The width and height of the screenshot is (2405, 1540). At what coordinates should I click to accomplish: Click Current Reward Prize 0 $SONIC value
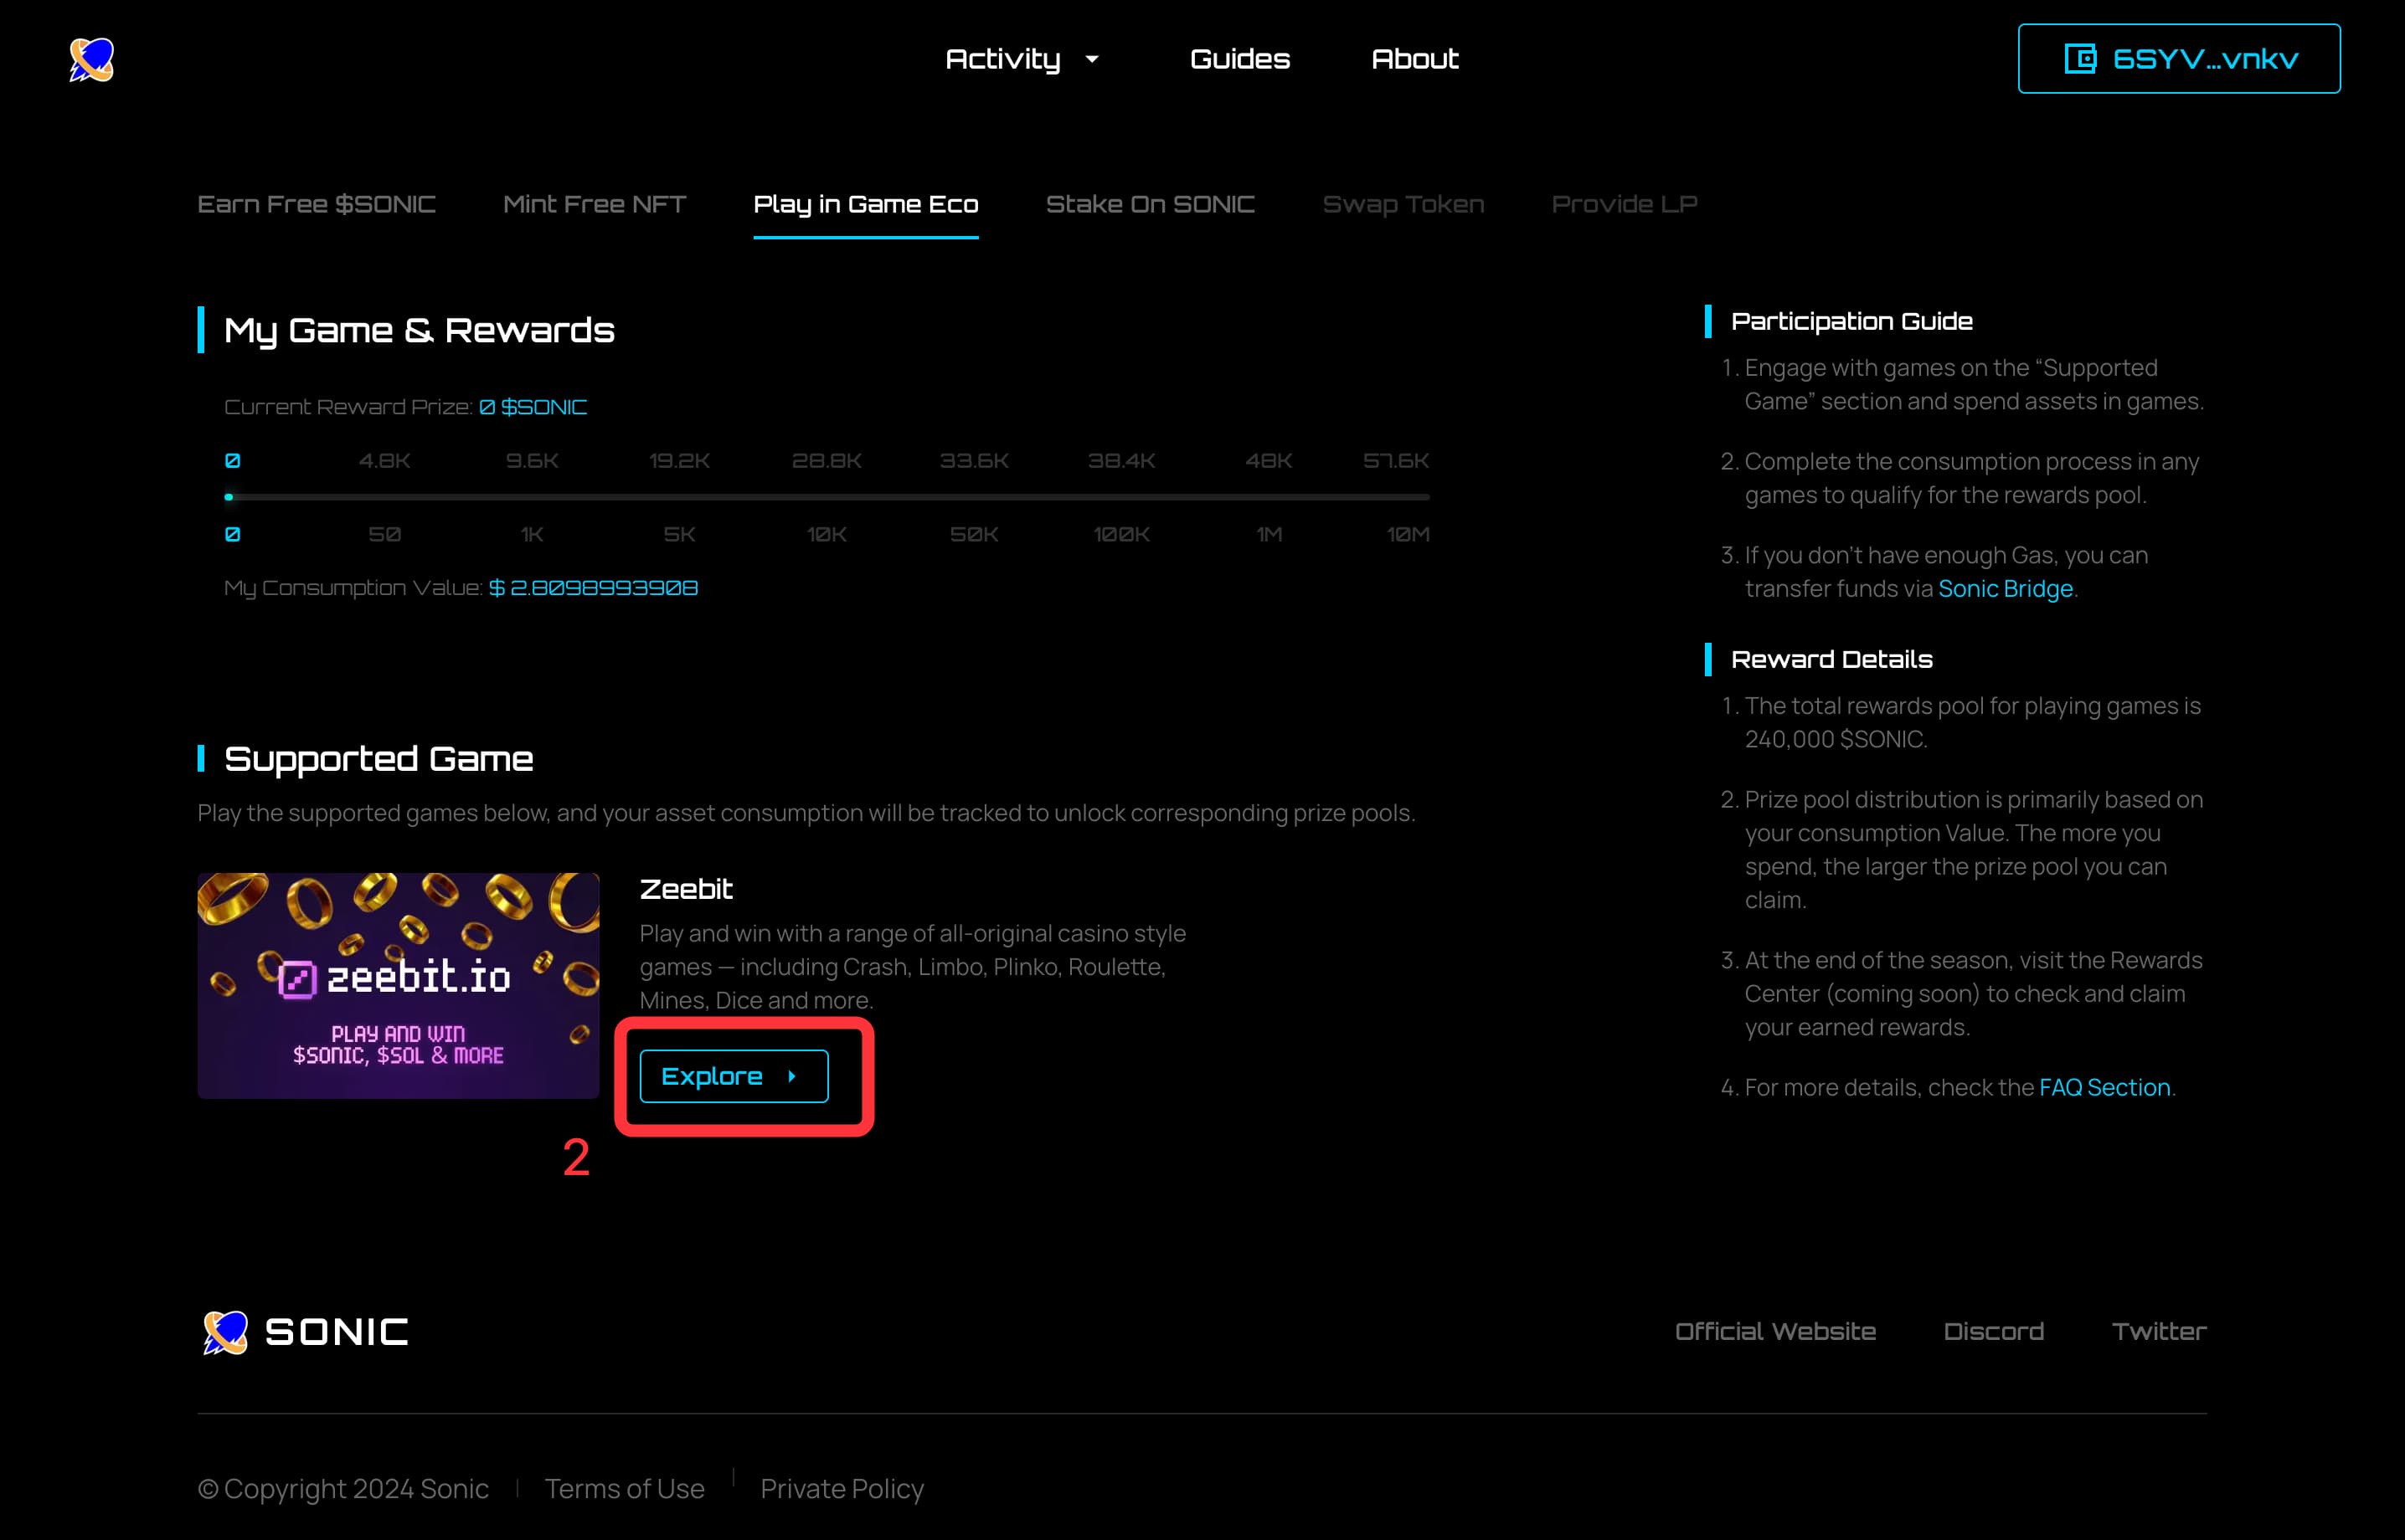(x=533, y=407)
